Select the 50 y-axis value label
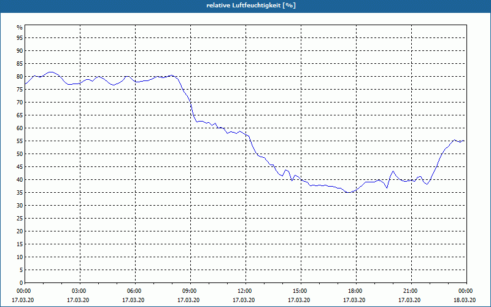The height and width of the screenshot is (307, 491). pyautogui.click(x=20, y=154)
